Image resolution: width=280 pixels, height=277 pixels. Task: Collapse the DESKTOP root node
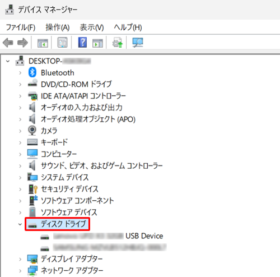tap(8, 61)
